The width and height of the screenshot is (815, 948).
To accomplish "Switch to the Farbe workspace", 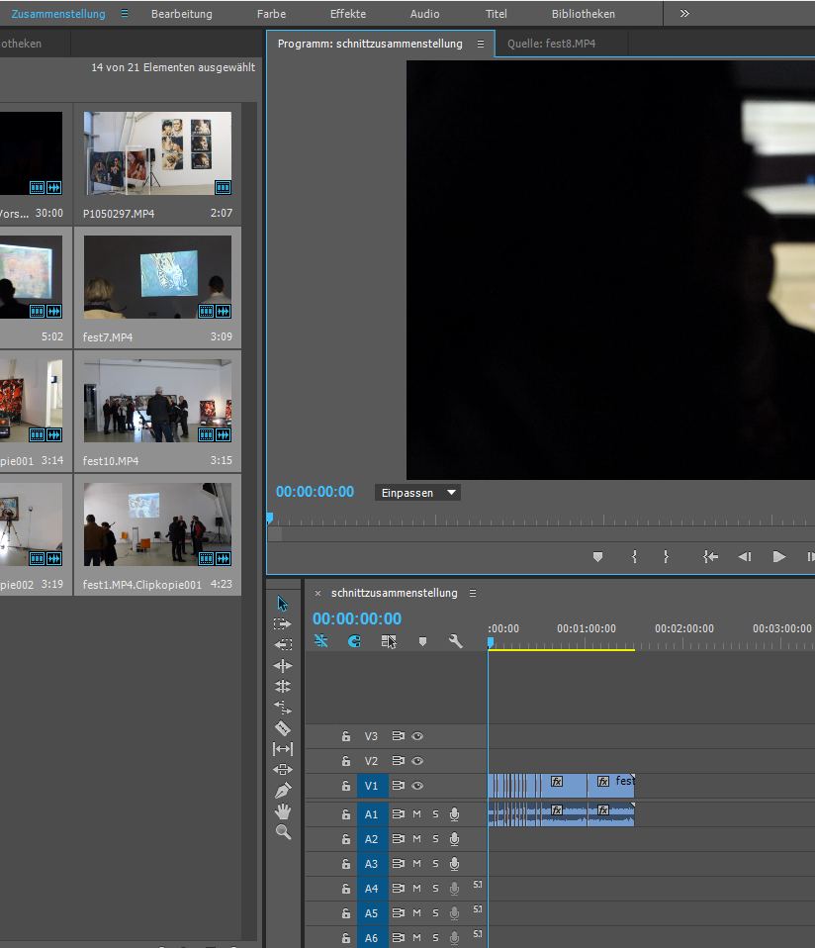I will (x=271, y=14).
